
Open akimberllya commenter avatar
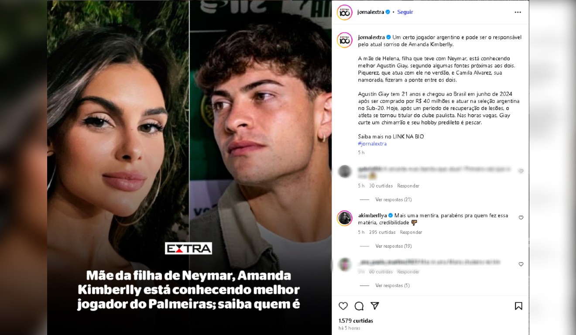pyautogui.click(x=345, y=218)
